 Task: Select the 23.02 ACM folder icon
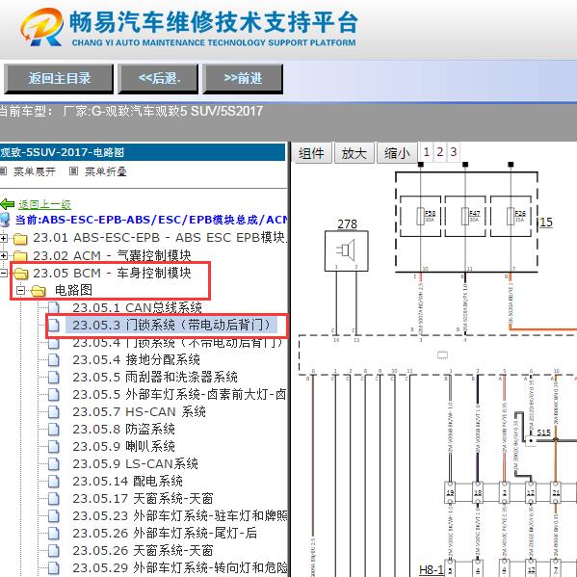point(20,255)
